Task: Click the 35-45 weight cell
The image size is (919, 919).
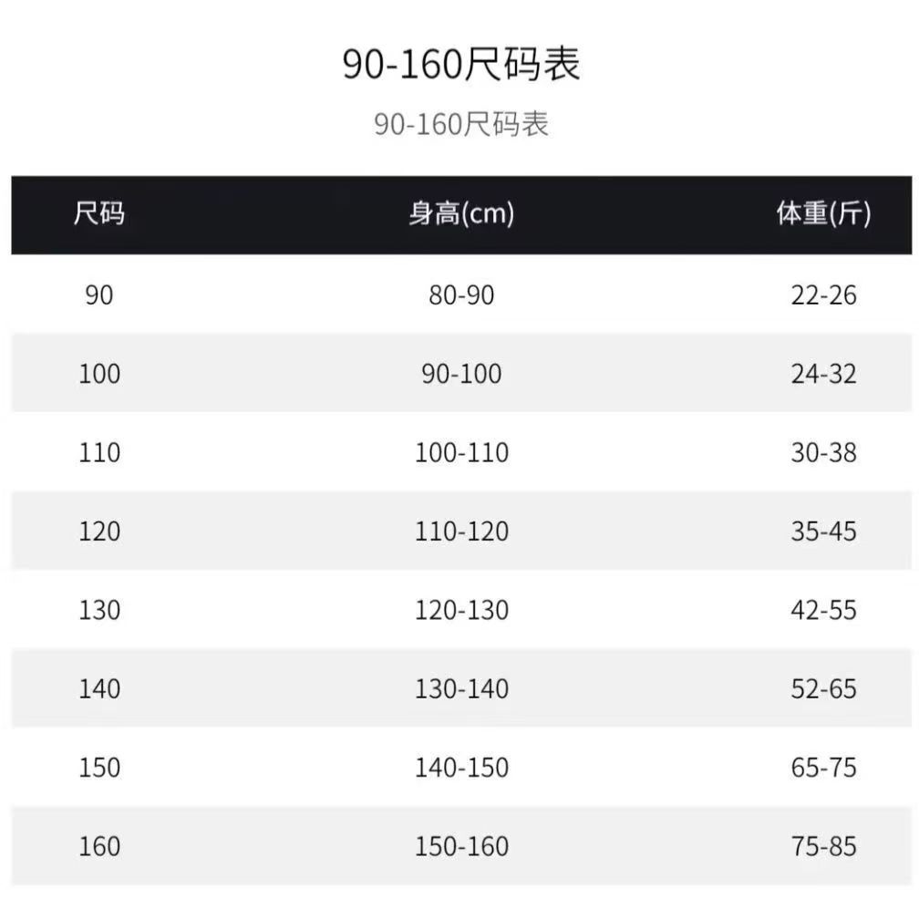Action: coord(824,531)
